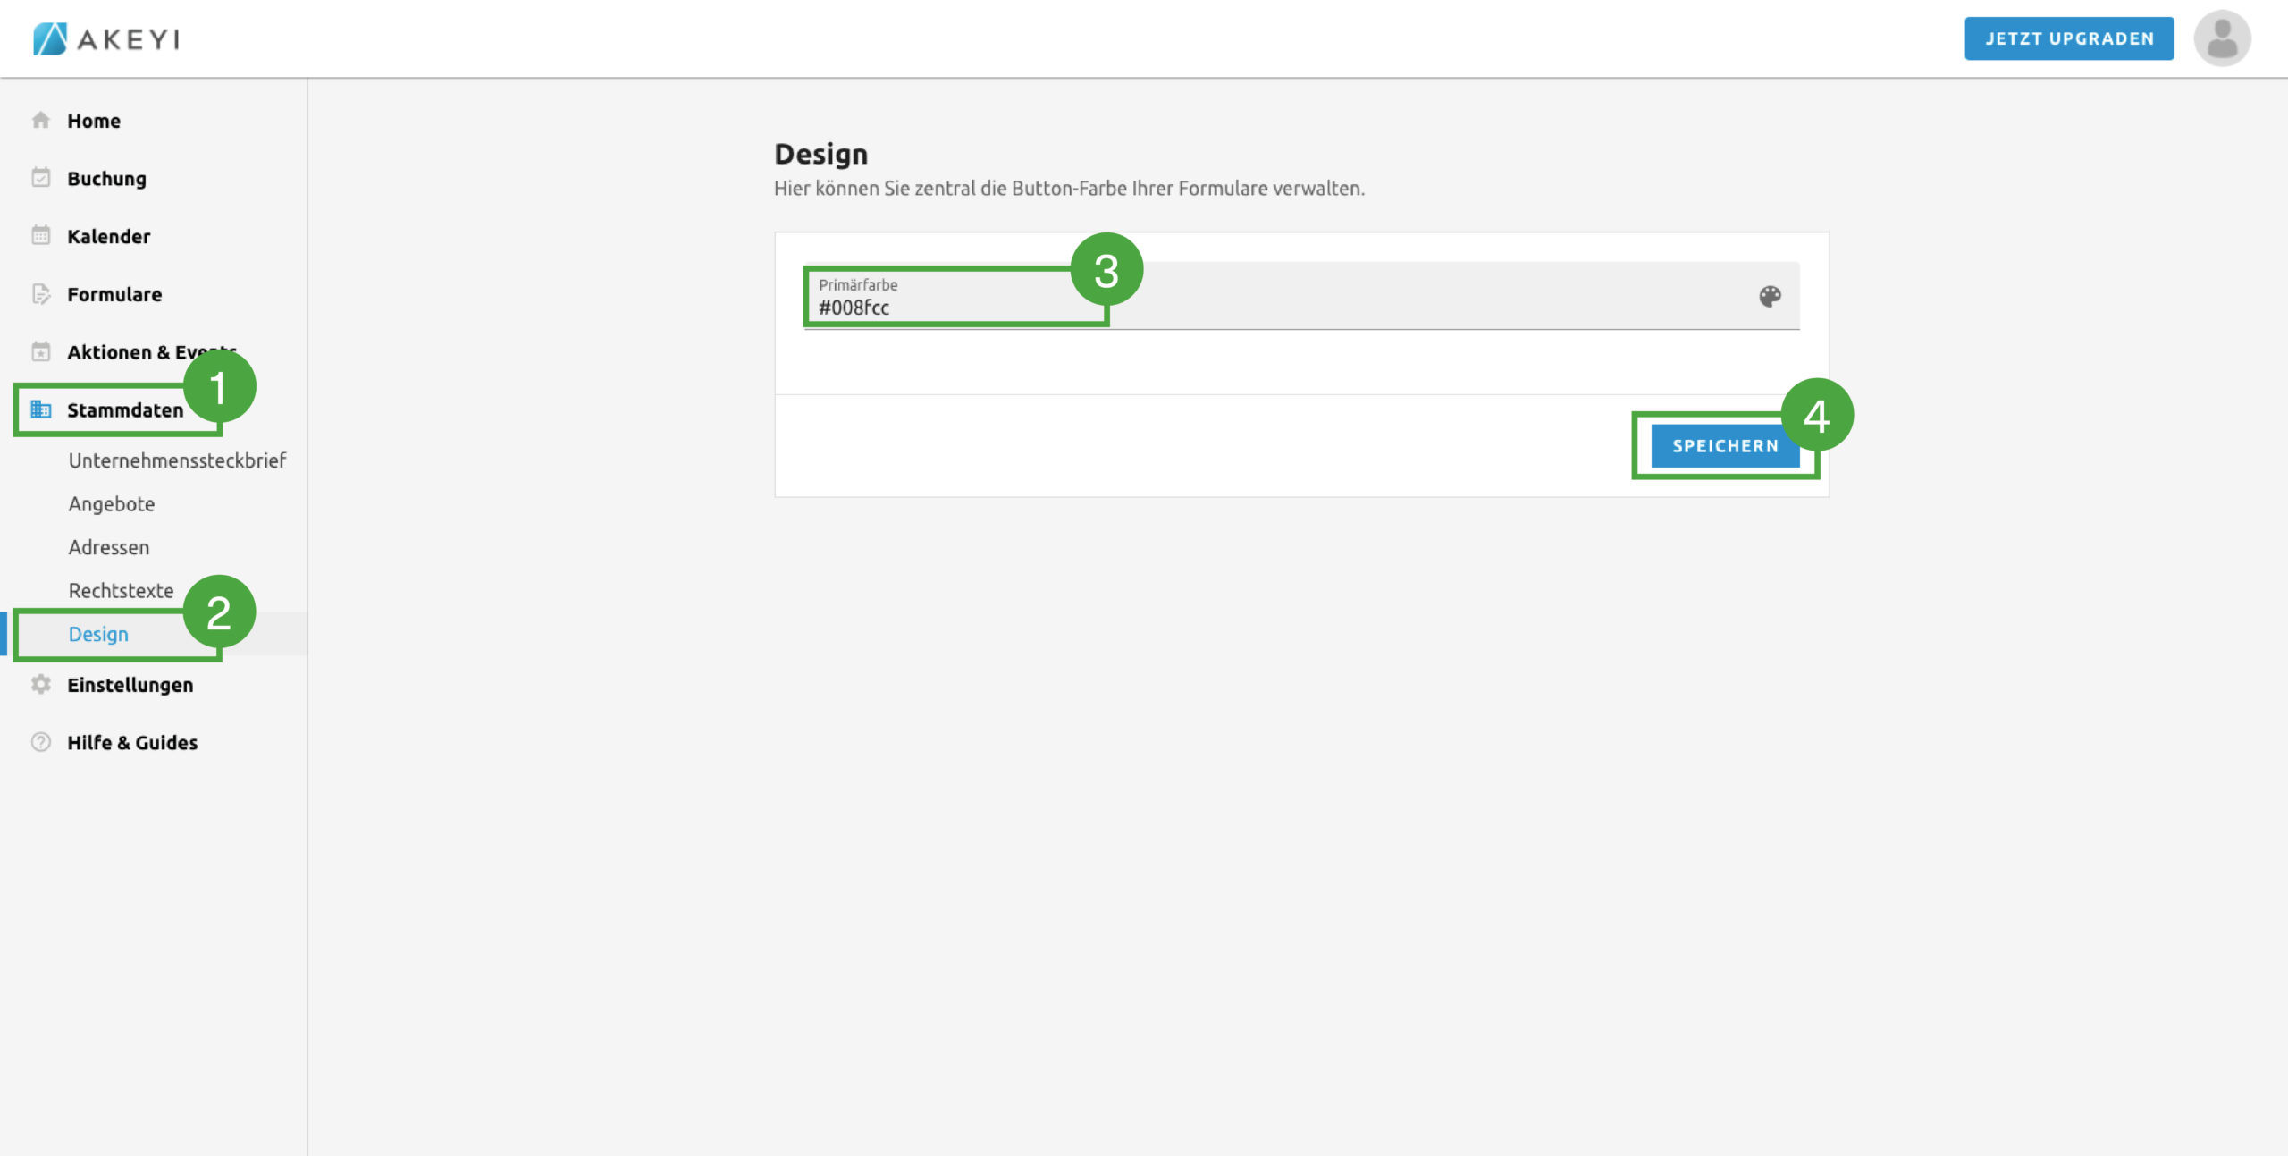Click the Stammdaten building icon
This screenshot has height=1156, width=2288.
[41, 409]
